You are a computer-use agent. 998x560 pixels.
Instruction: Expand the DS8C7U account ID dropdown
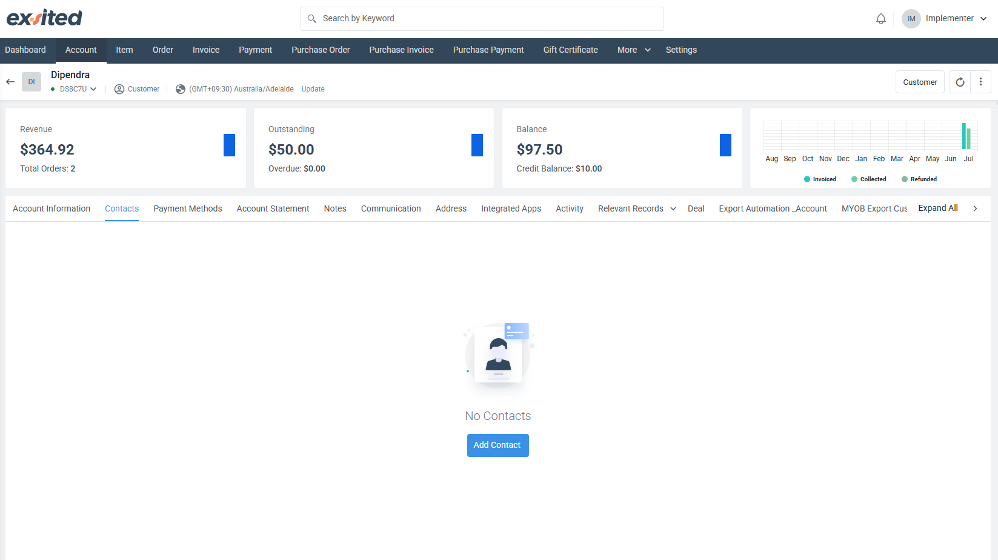coord(93,89)
